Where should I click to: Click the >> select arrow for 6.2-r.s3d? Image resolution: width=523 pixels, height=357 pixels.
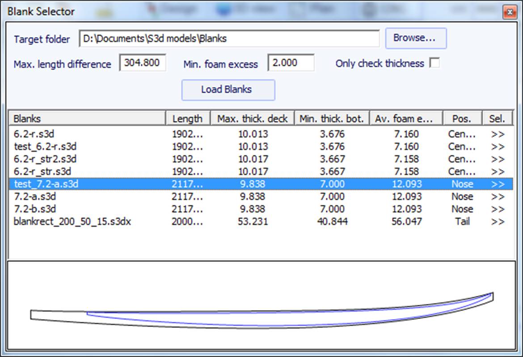click(497, 134)
